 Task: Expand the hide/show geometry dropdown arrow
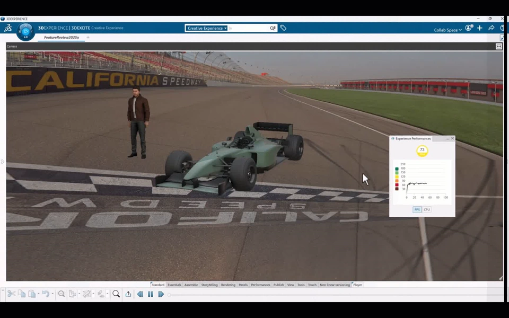[x=93, y=294]
